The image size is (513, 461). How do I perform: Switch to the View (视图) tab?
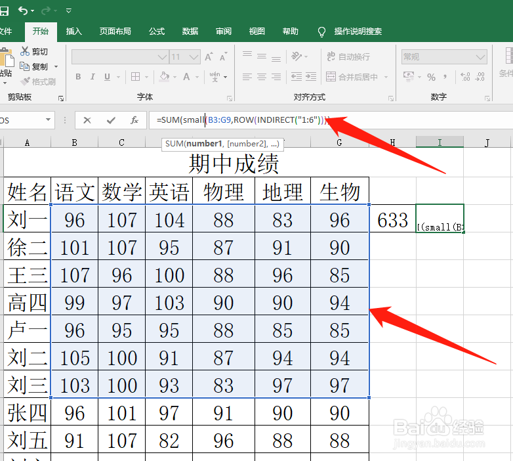(x=256, y=32)
